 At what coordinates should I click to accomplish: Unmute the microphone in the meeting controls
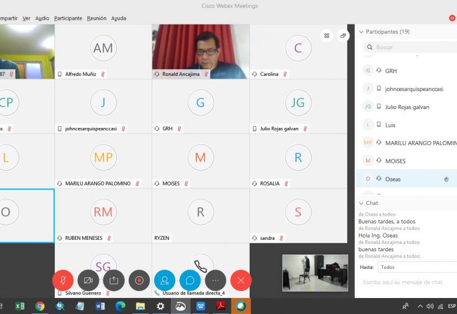62,280
